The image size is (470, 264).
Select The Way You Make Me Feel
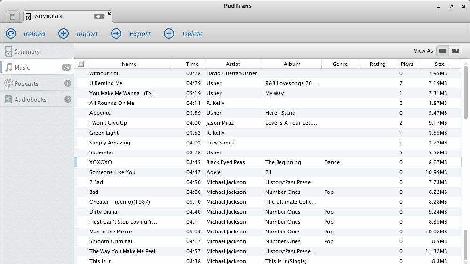tap(122, 251)
